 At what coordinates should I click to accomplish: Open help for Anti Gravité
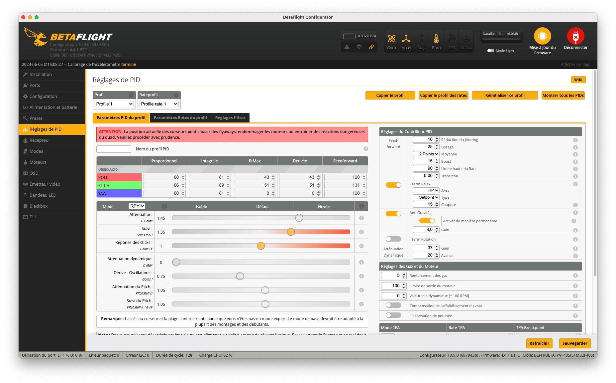[x=575, y=213]
